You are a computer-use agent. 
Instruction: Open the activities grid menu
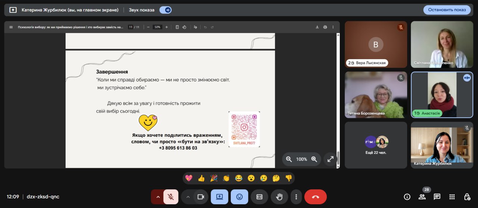[452, 197]
